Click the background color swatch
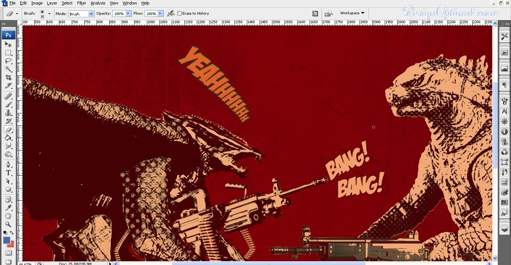Screen dimensions: 511x265 pyautogui.click(x=12, y=245)
